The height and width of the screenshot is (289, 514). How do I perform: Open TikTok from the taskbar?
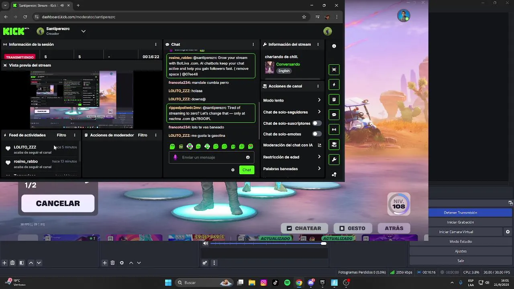click(275, 283)
